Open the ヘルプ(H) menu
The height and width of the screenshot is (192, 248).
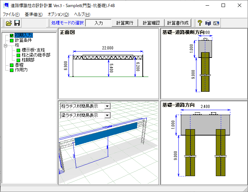click(x=82, y=14)
